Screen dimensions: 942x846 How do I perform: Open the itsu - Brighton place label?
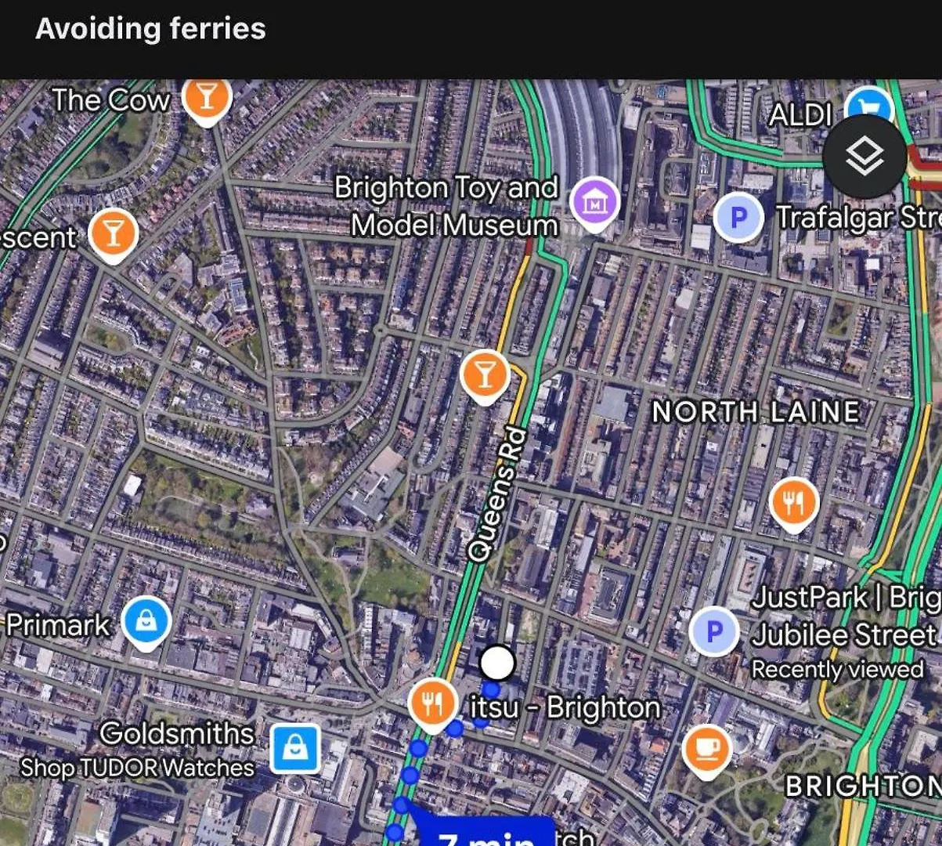(565, 707)
